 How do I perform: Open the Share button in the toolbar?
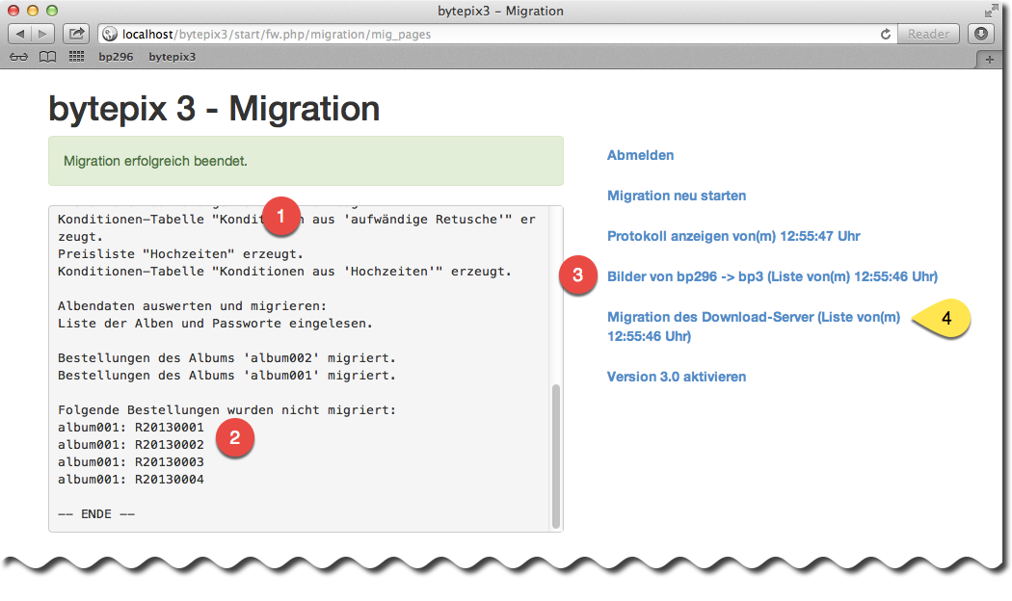pos(76,34)
